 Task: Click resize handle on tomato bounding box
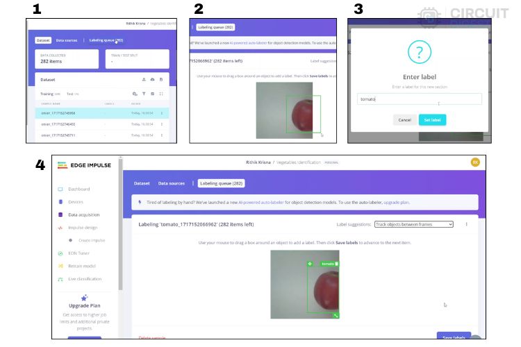click(336, 316)
